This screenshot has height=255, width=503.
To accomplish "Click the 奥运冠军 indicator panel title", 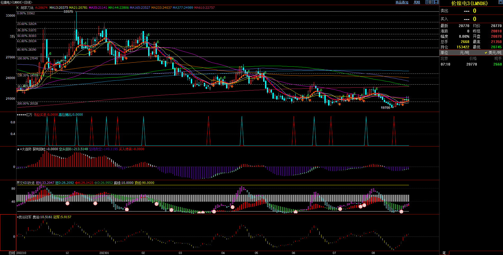I will [25, 217].
